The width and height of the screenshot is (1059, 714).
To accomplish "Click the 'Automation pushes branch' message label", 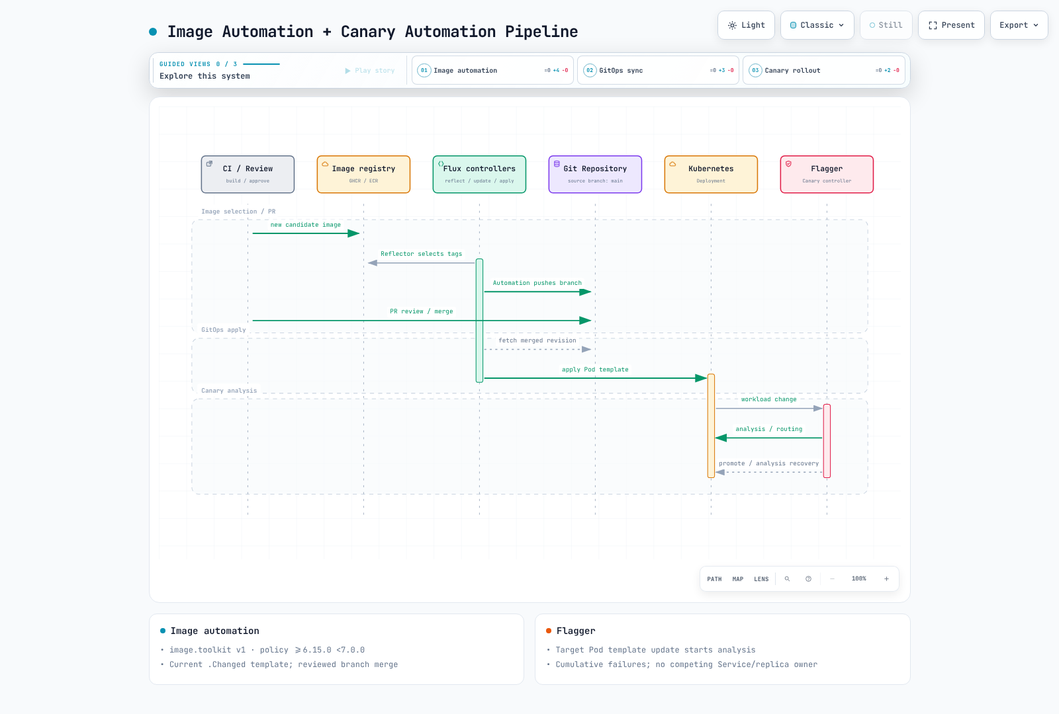I will point(537,283).
